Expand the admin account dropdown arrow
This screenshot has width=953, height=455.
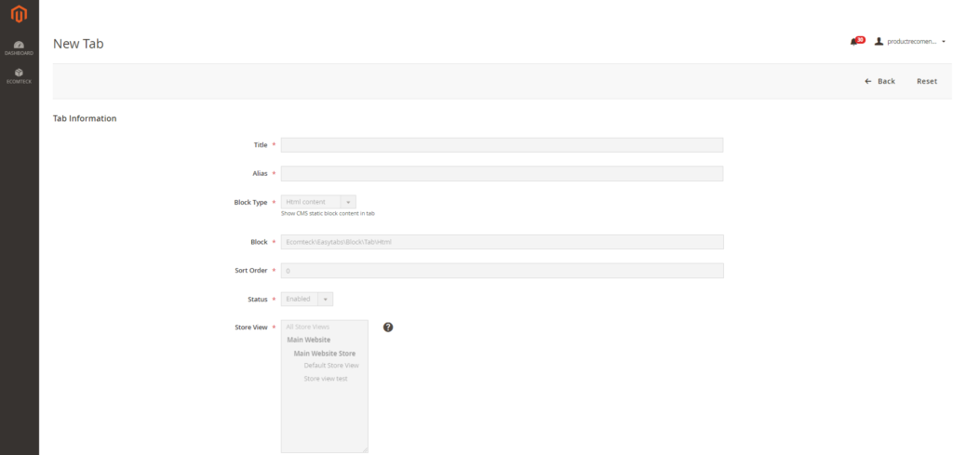tap(944, 42)
